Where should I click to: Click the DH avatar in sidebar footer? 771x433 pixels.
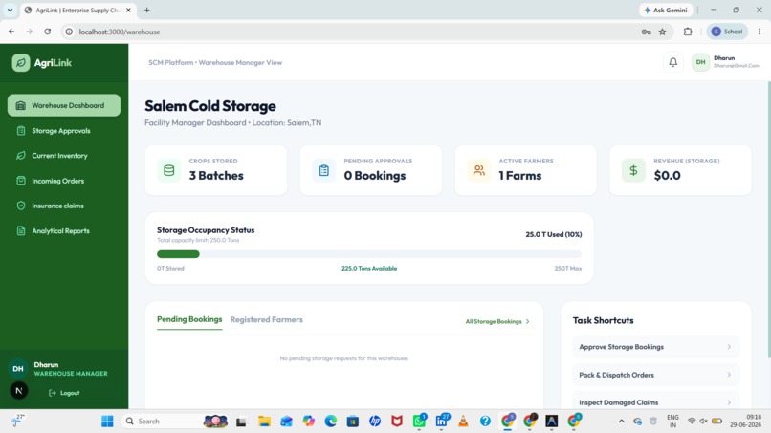(18, 369)
